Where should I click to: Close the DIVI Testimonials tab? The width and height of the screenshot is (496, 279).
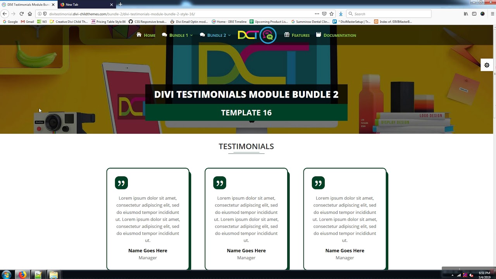click(x=53, y=5)
